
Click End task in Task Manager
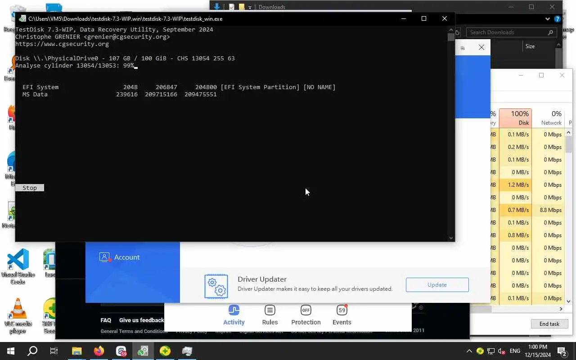(x=549, y=324)
